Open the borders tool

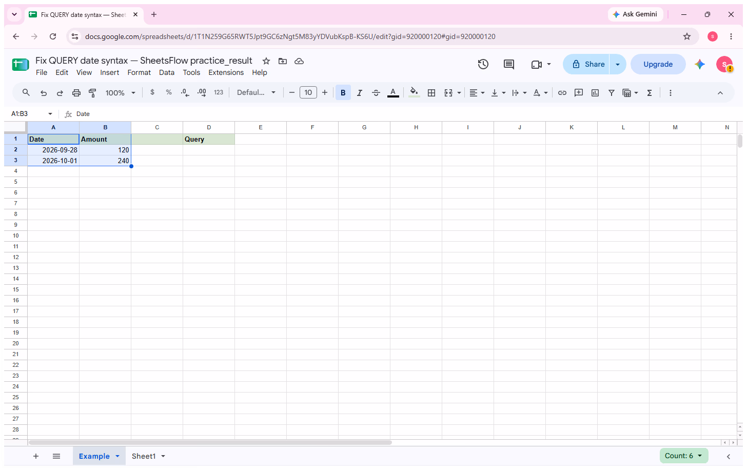coord(431,93)
